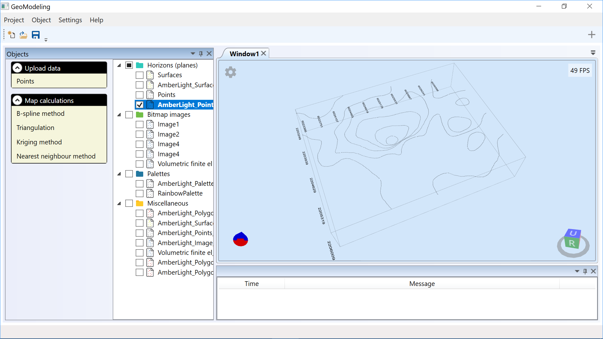
Task: Open the Objects panel options dropdown
Action: pos(193,54)
